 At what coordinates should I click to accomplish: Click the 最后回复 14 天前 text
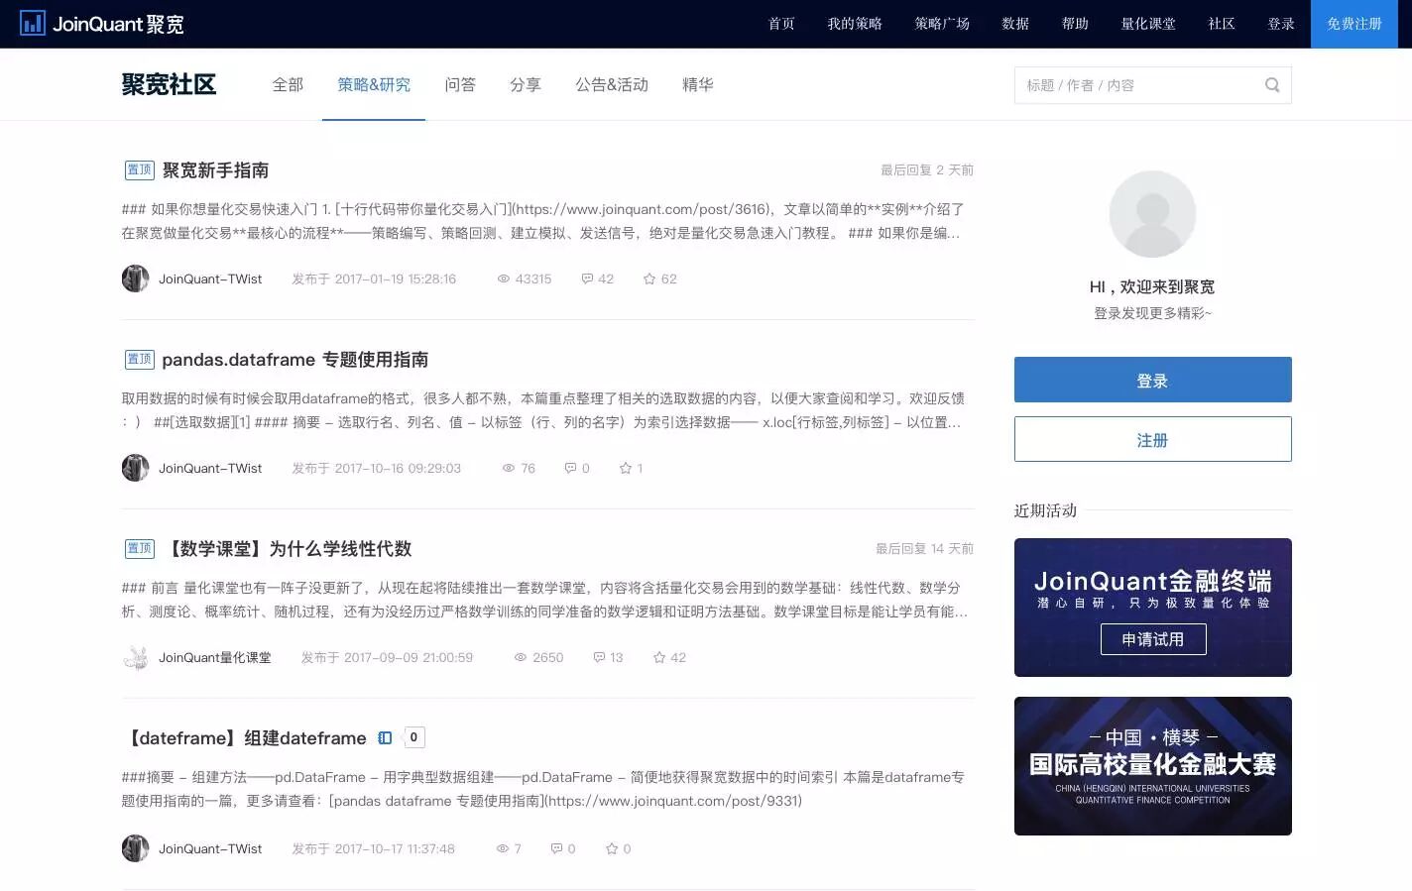[924, 549]
